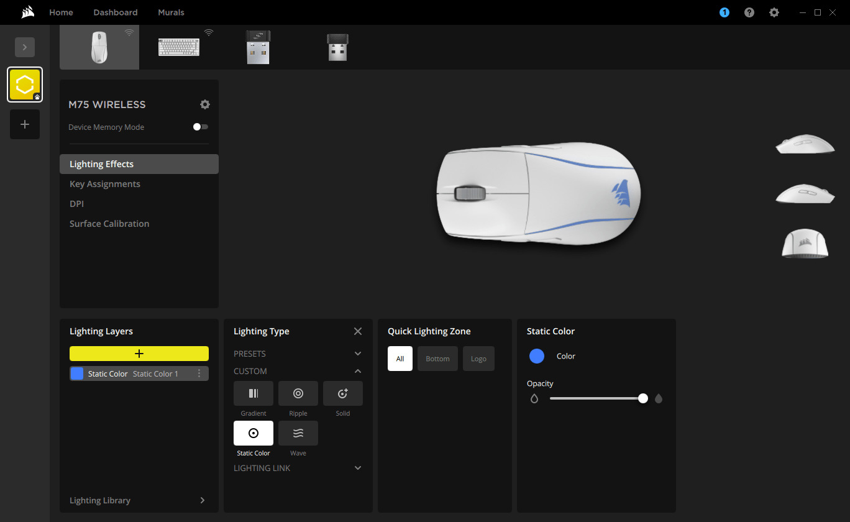
Task: Add a new lighting layer
Action: pos(139,354)
